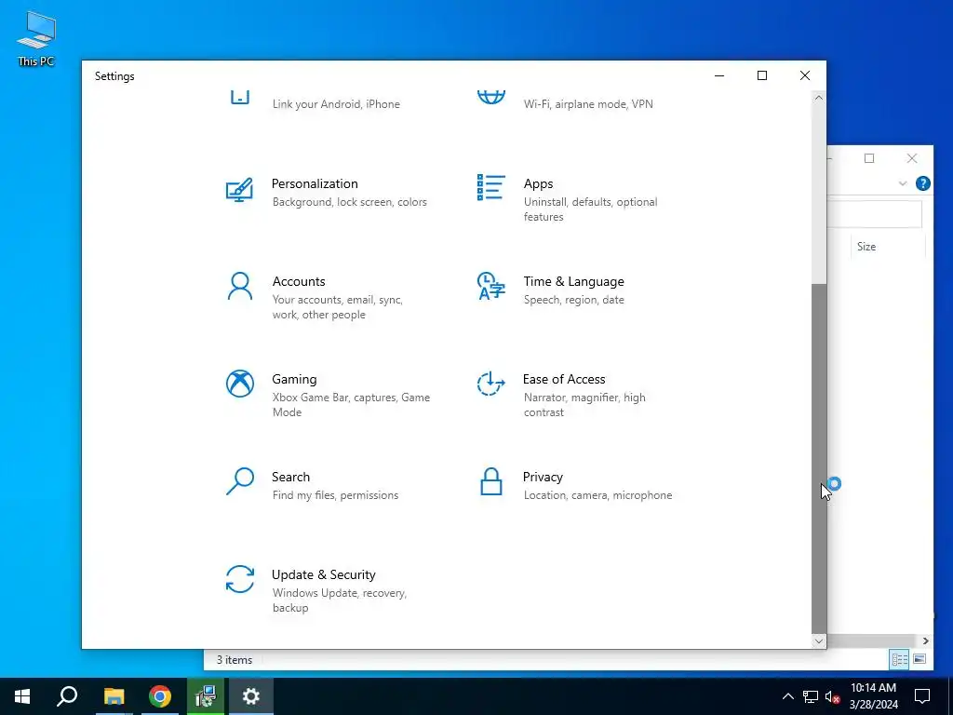Click the Gaming heading
This screenshot has height=715, width=953.
(x=294, y=380)
